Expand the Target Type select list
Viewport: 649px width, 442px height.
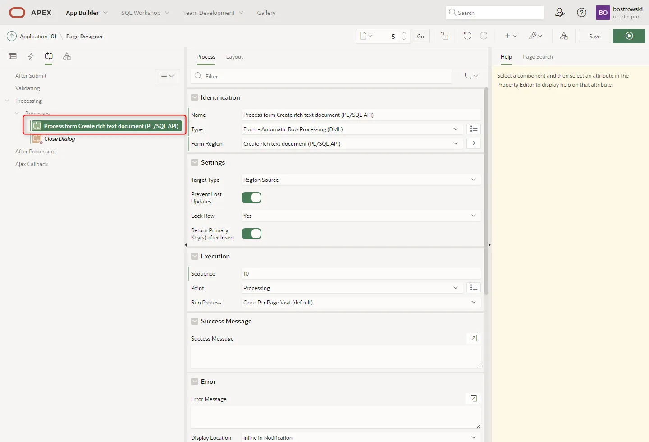[361, 180]
